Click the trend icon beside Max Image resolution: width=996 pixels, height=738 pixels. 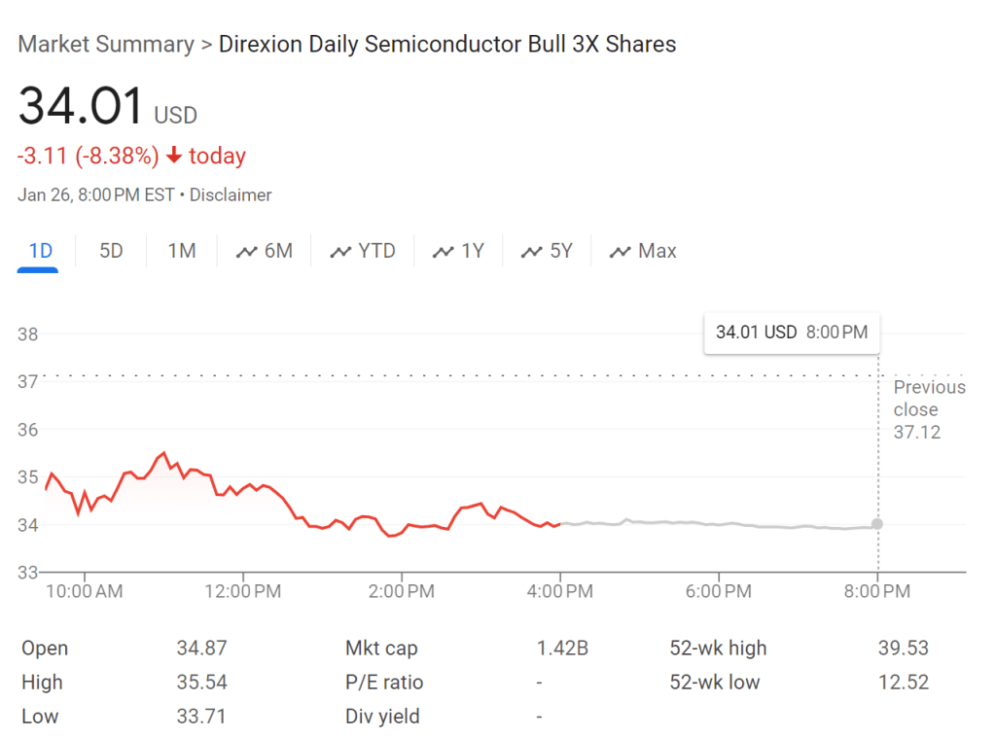click(620, 252)
